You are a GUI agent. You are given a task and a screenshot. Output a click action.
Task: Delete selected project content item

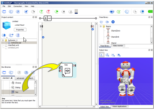coord(18,35)
